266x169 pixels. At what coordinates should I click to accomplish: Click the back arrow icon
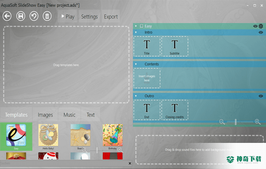[7, 16]
